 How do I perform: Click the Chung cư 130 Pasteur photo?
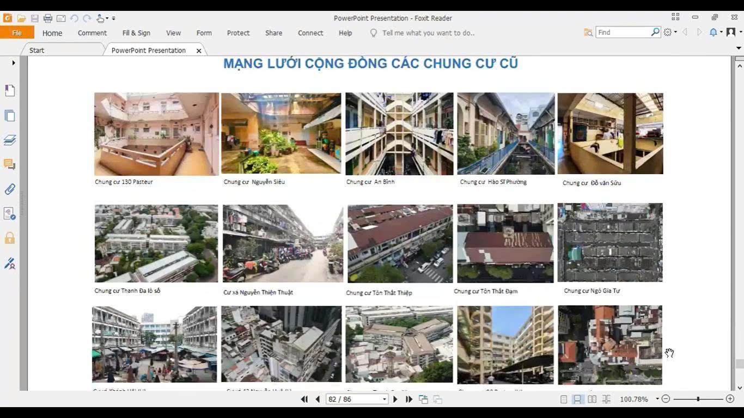coord(157,134)
